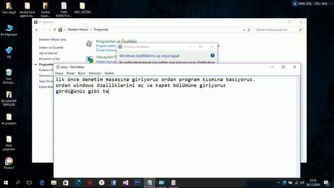This screenshot has height=188, width=334.
Task: Switch to the Notepad taskbar button
Action: (150, 183)
